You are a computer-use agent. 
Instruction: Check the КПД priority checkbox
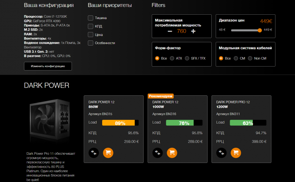click(x=90, y=26)
